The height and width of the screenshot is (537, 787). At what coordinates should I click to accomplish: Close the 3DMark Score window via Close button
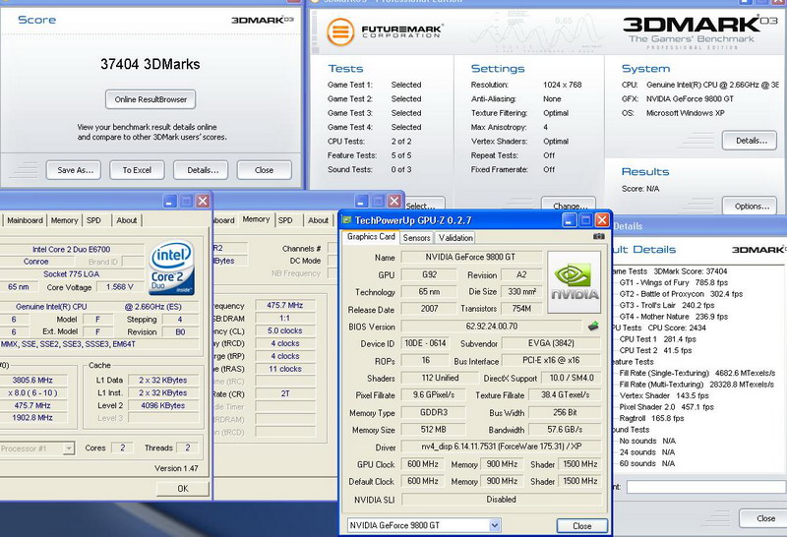pos(264,170)
